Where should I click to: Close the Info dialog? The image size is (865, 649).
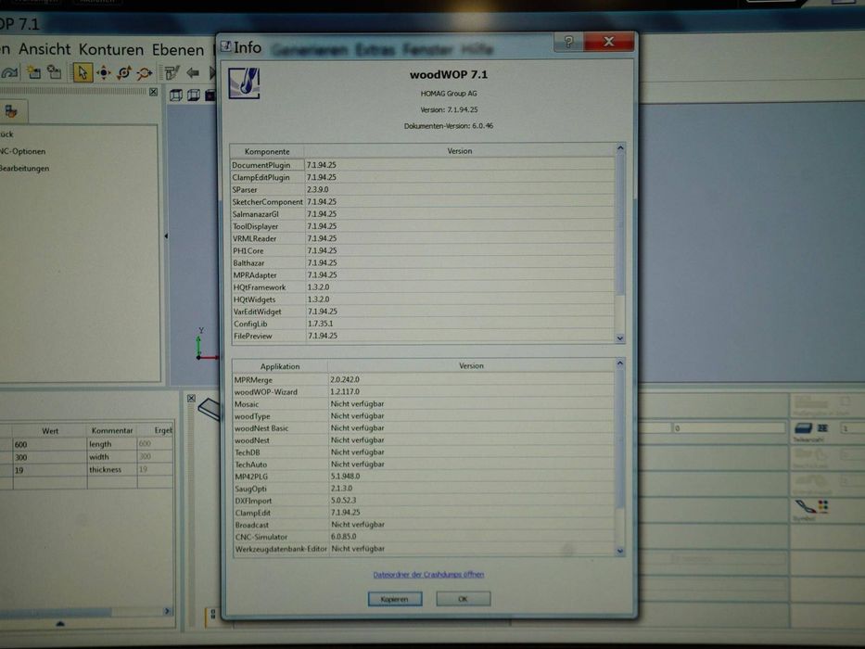pyautogui.click(x=608, y=42)
